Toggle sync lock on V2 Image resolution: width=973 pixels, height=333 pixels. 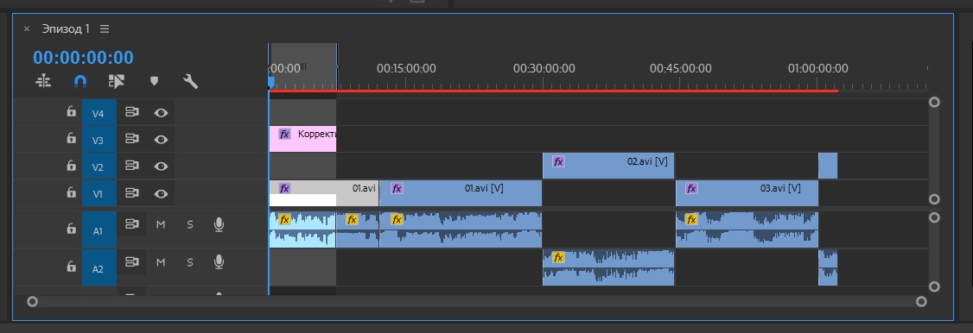tap(131, 166)
